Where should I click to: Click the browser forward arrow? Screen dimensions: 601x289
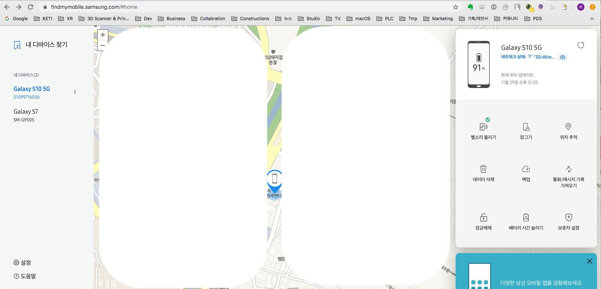[x=19, y=7]
